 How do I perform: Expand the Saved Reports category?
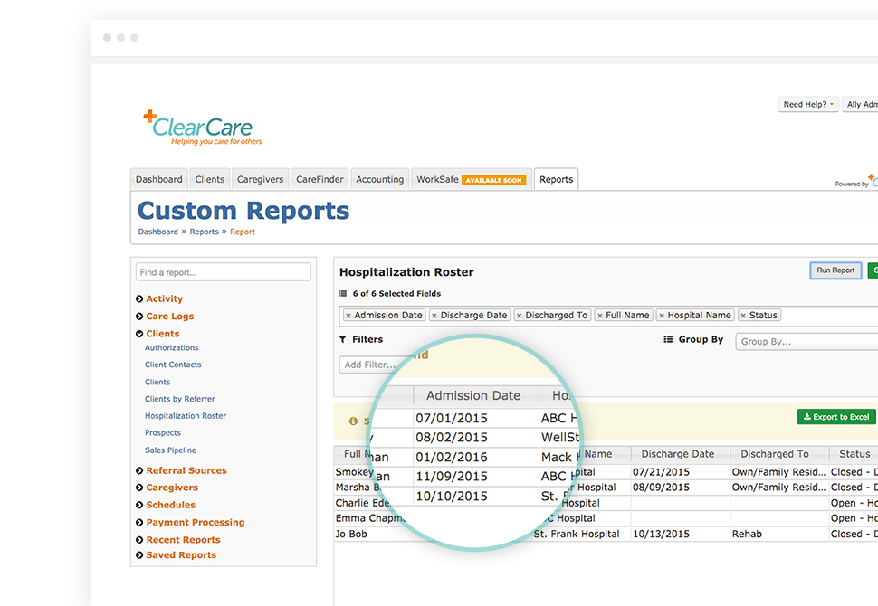pos(139,555)
